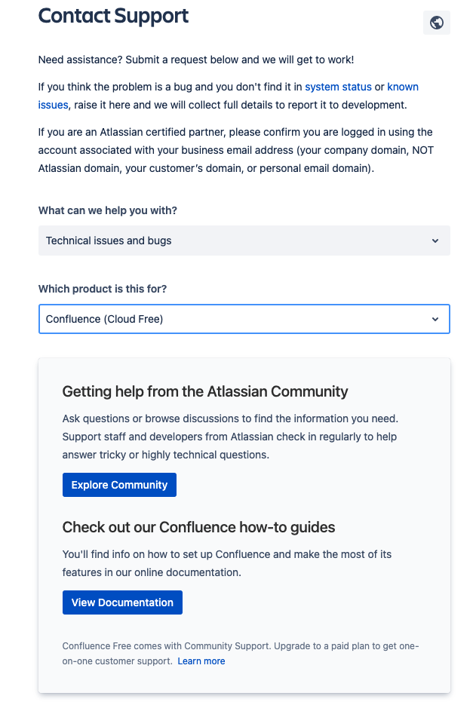Select the Getting help from Atlassian Community heading
This screenshot has width=473, height=702.
click(205, 392)
